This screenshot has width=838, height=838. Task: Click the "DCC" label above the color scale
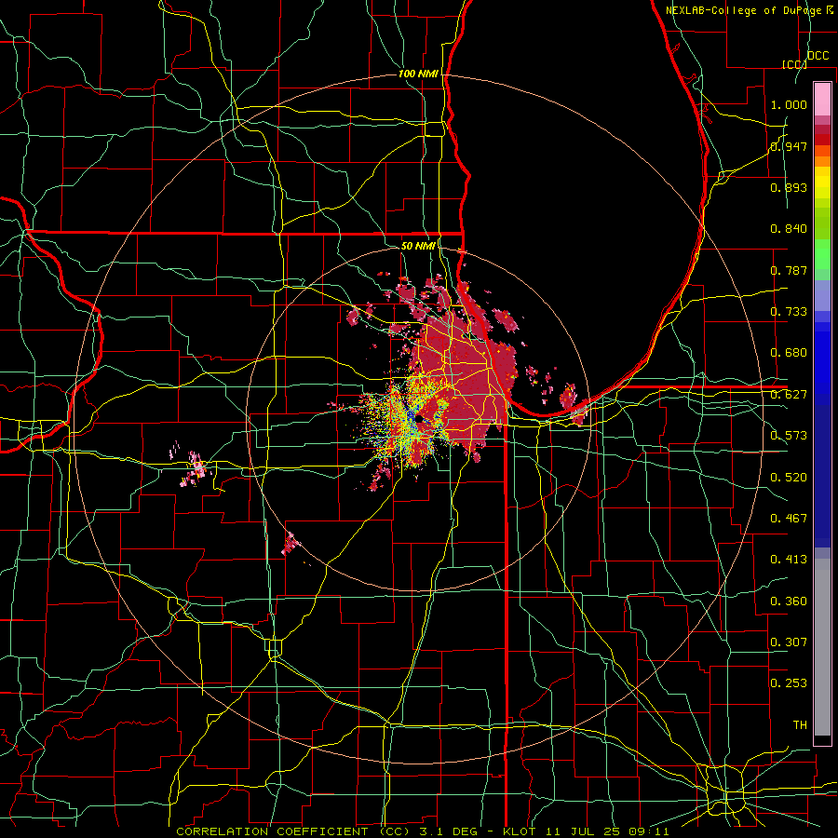[x=818, y=56]
